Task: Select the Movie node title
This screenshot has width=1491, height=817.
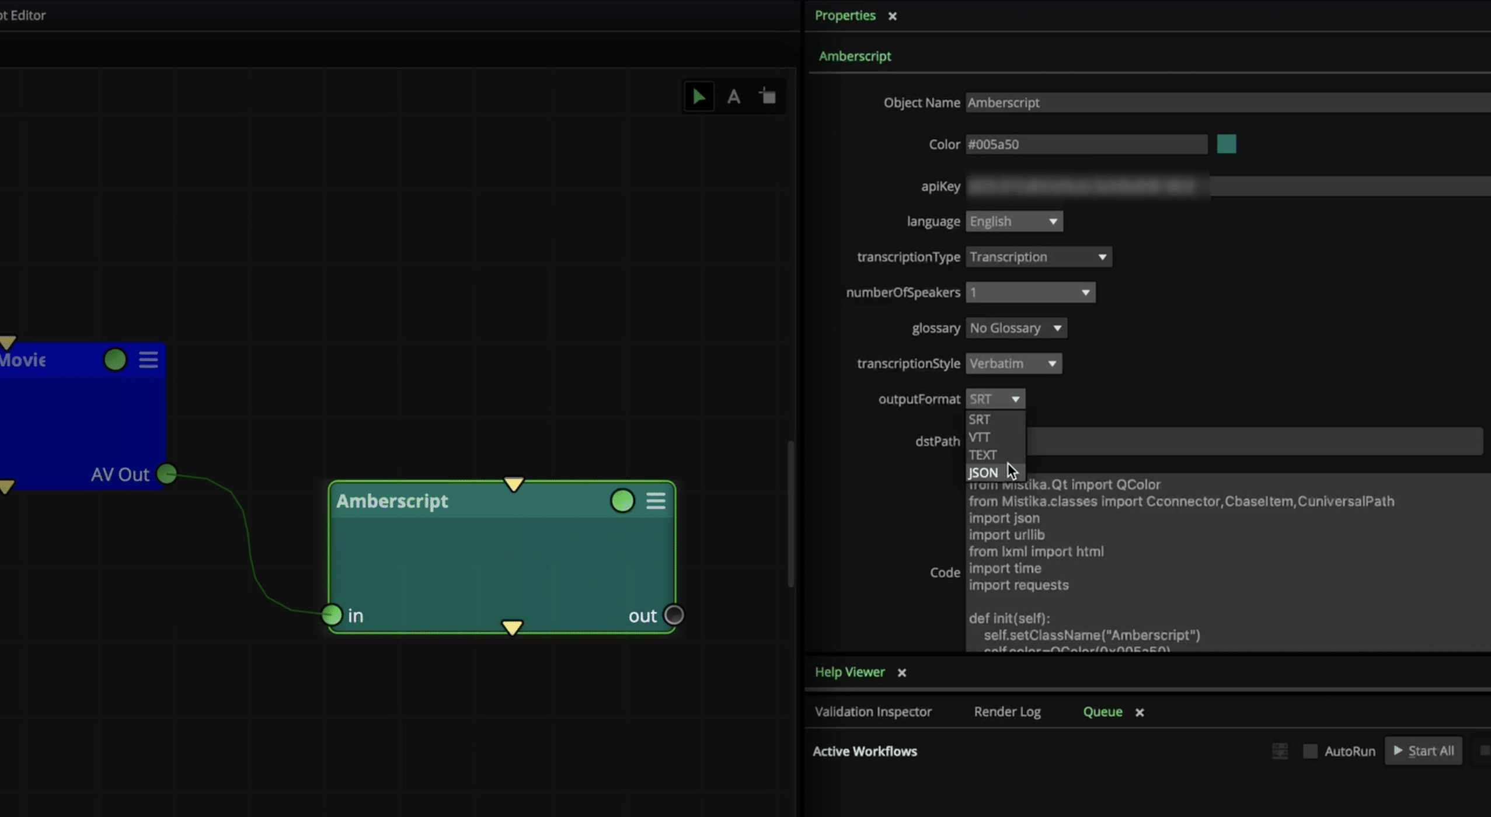Action: pyautogui.click(x=22, y=359)
